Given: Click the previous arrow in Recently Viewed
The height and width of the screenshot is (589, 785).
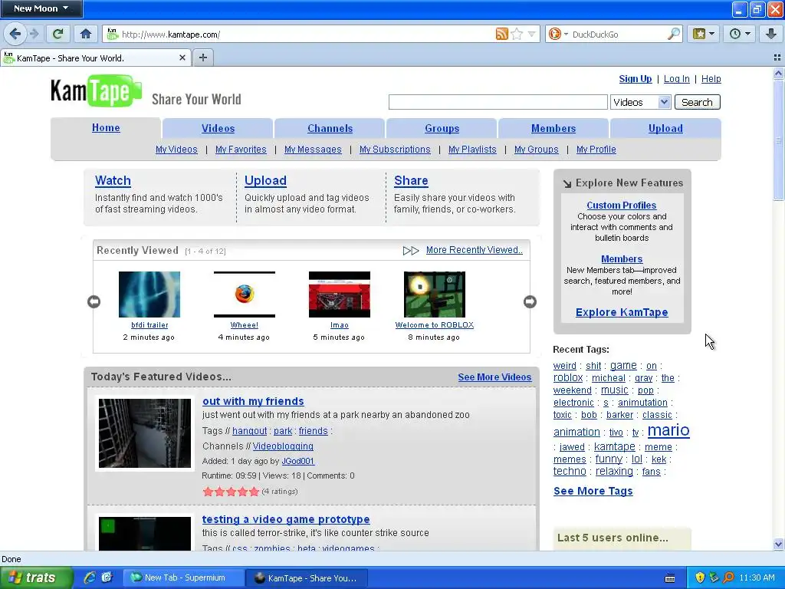Looking at the screenshot, I should pyautogui.click(x=94, y=301).
